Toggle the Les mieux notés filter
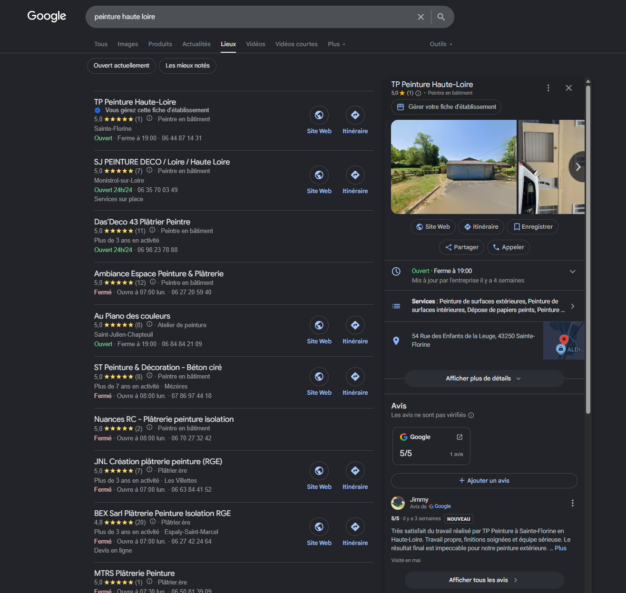This screenshot has width=626, height=593. coord(187,66)
